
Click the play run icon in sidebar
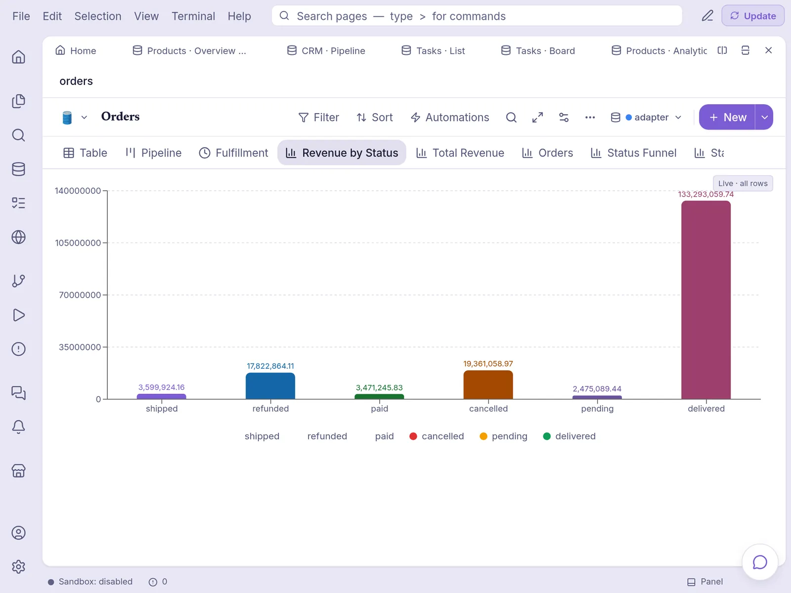(x=18, y=315)
